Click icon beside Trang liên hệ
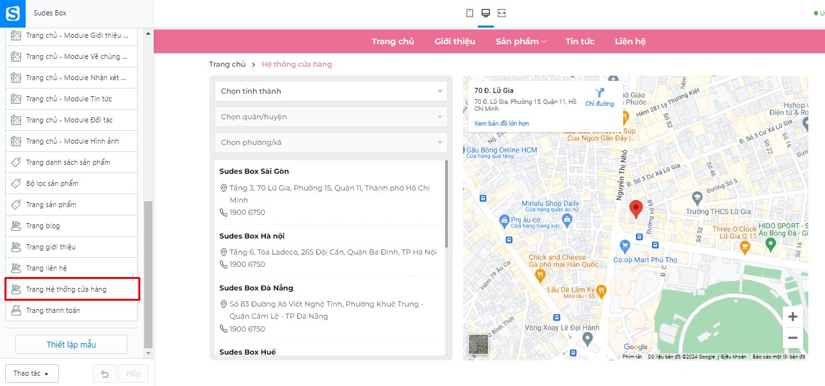Screen dimensions: 825x386 point(16,268)
